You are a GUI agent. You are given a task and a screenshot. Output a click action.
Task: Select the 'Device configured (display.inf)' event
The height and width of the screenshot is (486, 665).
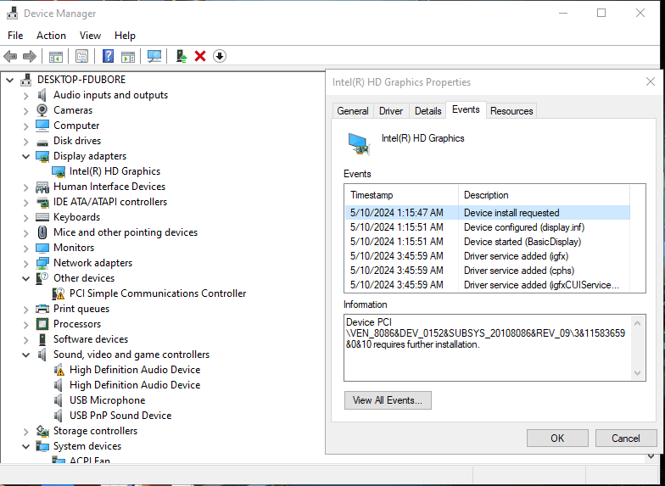[x=488, y=227]
